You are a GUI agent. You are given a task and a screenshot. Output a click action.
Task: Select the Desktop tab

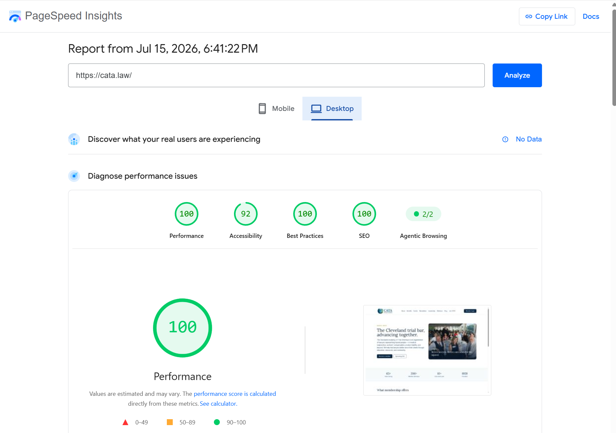pos(332,109)
